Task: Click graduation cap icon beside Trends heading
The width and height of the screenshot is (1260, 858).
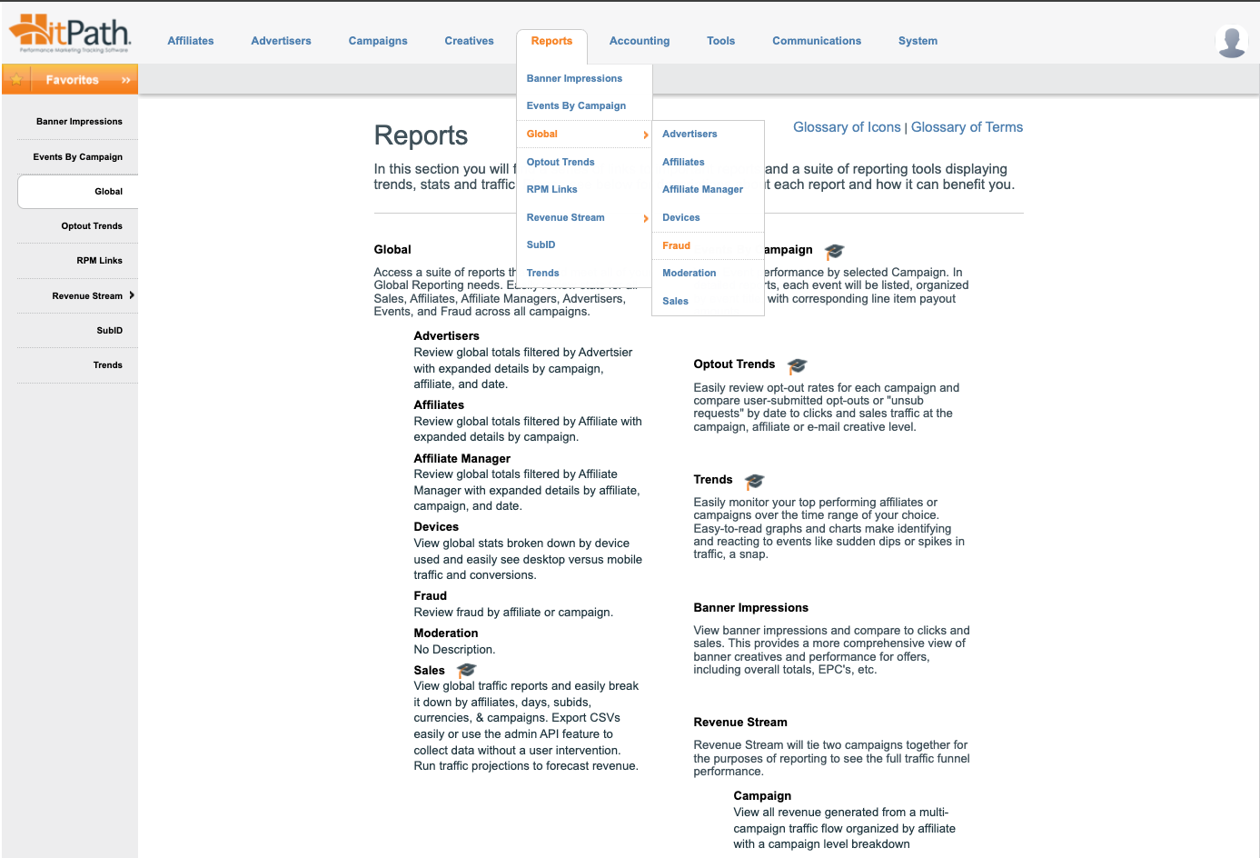Action: tap(754, 481)
